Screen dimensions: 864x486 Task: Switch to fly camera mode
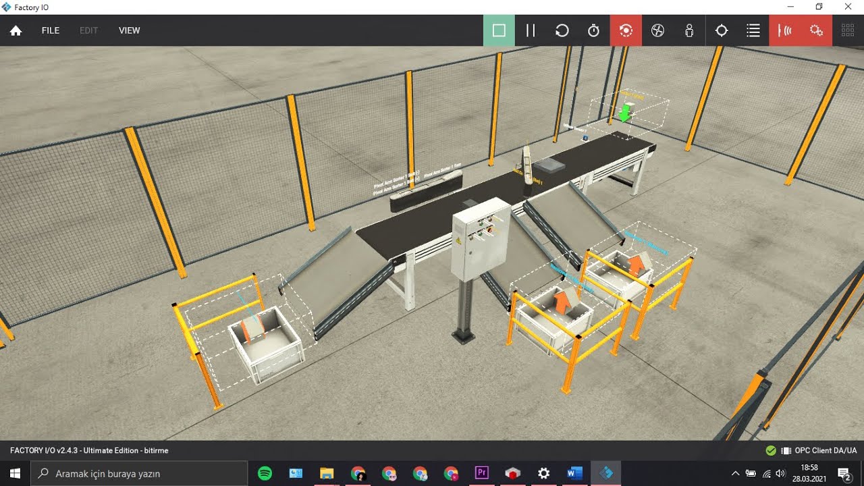657,30
